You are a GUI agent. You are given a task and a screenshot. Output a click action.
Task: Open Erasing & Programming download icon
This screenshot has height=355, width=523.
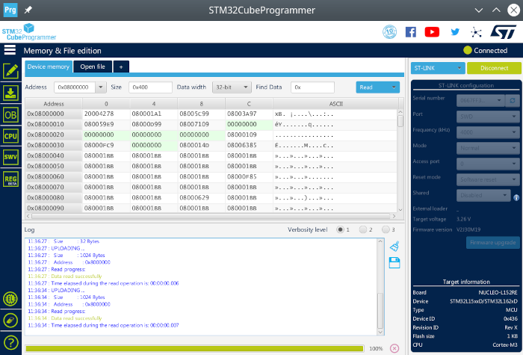(x=10, y=93)
